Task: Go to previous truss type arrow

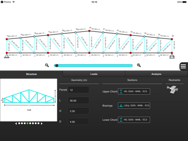Action: click(16, 123)
